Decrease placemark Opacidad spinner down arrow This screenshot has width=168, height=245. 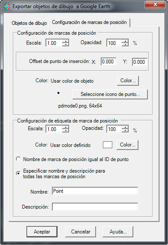(x=125, y=45)
